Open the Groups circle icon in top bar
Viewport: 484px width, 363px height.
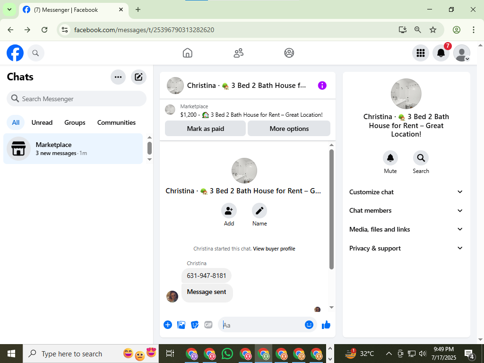pyautogui.click(x=289, y=53)
